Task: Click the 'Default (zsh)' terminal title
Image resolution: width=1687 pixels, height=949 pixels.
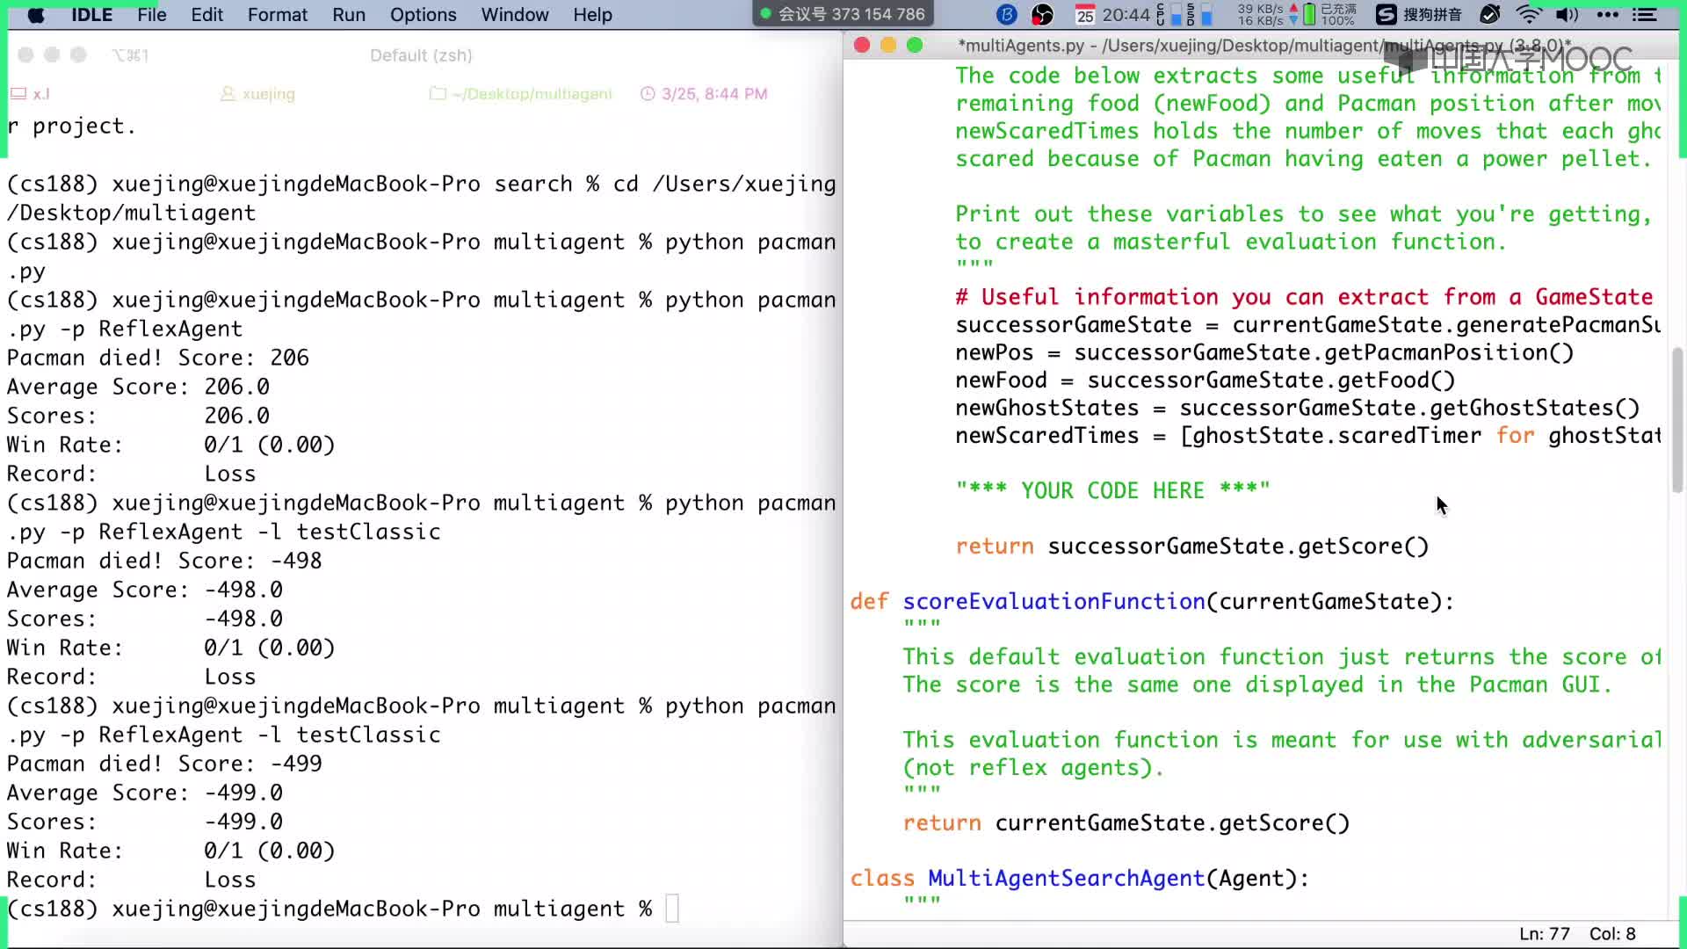Action: tap(421, 55)
